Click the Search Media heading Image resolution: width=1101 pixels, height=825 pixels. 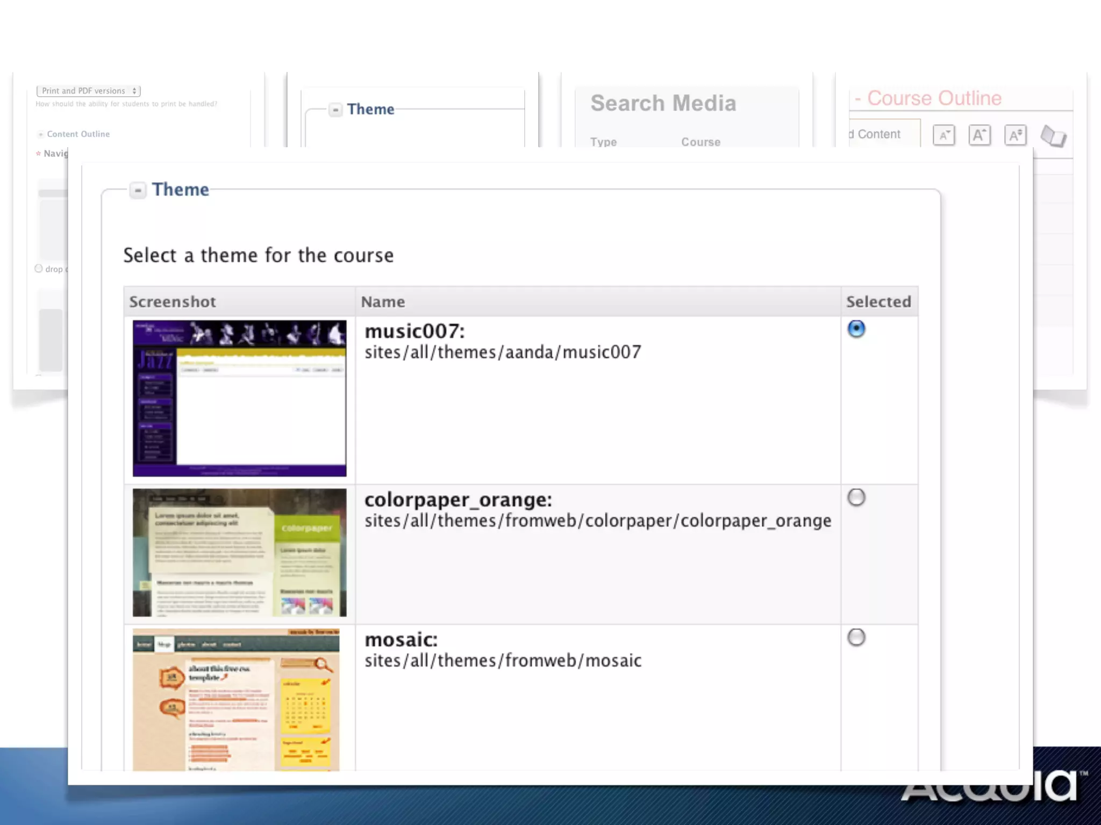(x=663, y=103)
